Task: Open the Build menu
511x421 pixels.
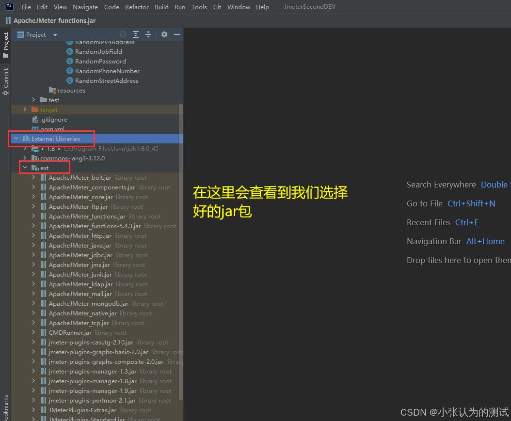Action: tap(161, 7)
